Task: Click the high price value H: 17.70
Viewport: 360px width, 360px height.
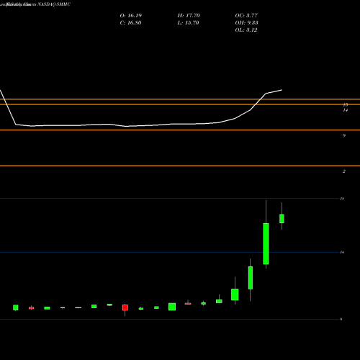Action: point(189,16)
